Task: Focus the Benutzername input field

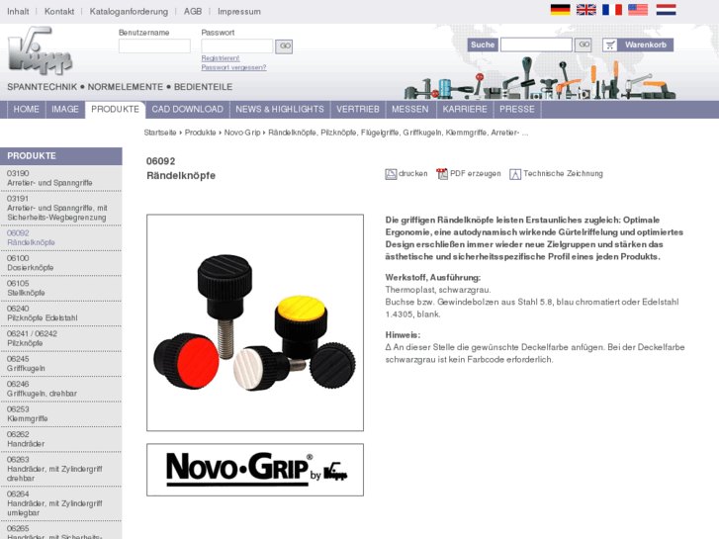Action: click(x=154, y=45)
